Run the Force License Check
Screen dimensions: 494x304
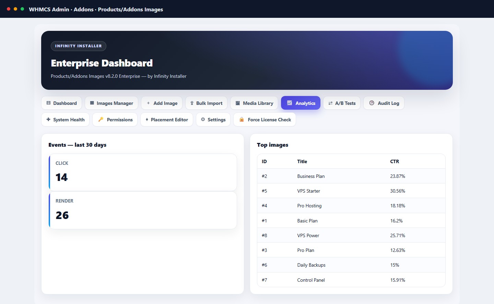[x=264, y=120]
